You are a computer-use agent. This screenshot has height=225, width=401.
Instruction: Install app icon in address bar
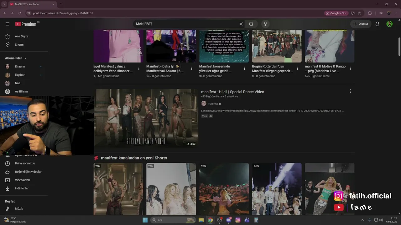click(353, 13)
